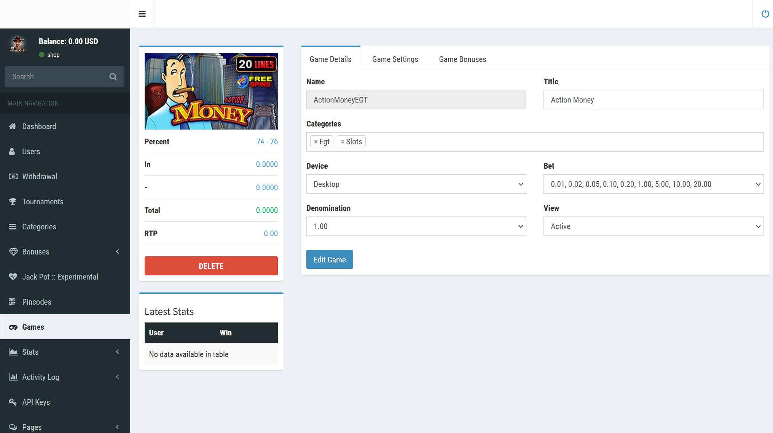The height and width of the screenshot is (433, 773).
Task: Click the Games gamepad icon
Action: pyautogui.click(x=13, y=327)
